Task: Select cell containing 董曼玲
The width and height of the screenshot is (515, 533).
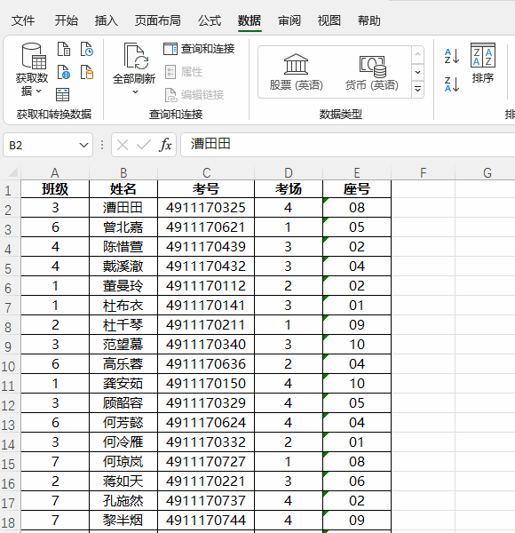Action: [123, 286]
